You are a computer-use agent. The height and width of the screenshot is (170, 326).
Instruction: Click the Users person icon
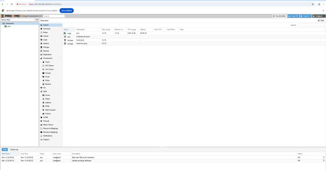pyautogui.click(x=43, y=62)
